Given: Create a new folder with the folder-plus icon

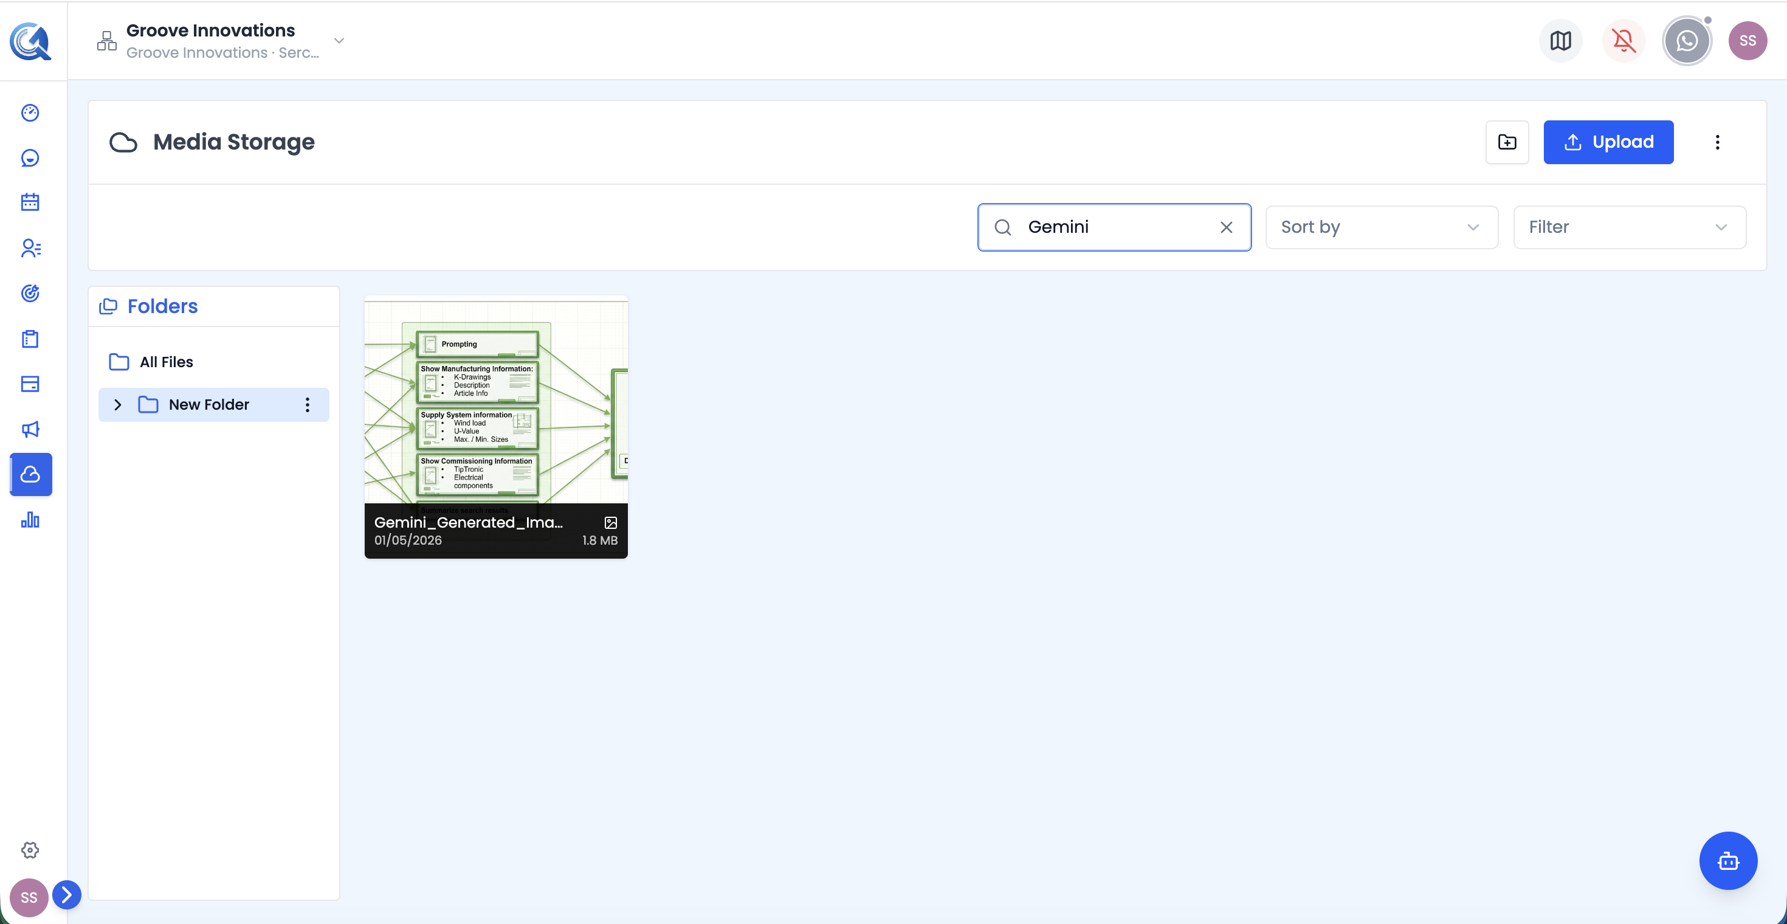Looking at the screenshot, I should [x=1507, y=142].
